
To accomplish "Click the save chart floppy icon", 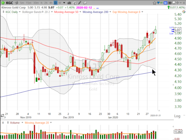I will (174, 3).
